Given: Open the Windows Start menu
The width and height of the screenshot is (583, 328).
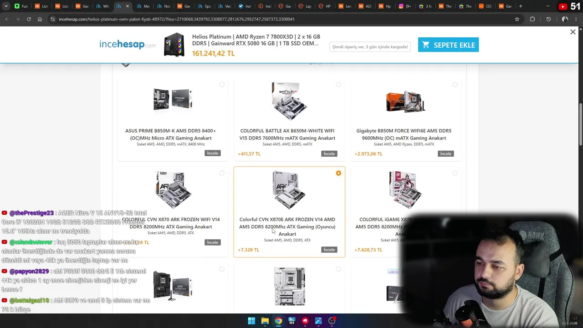Looking at the screenshot, I should 251,321.
